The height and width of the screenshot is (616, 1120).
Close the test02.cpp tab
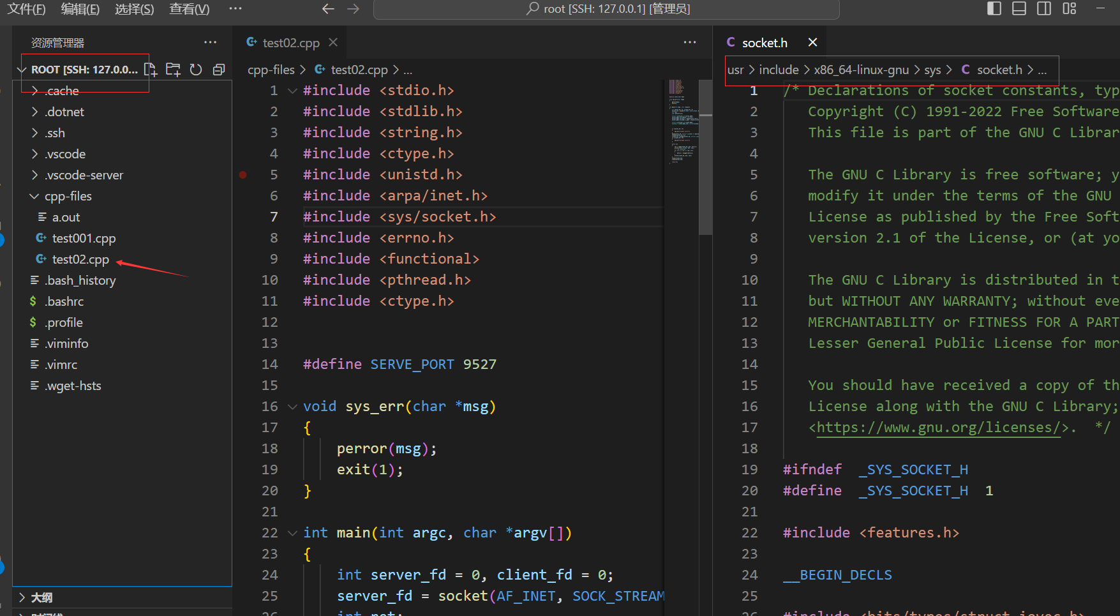332,42
